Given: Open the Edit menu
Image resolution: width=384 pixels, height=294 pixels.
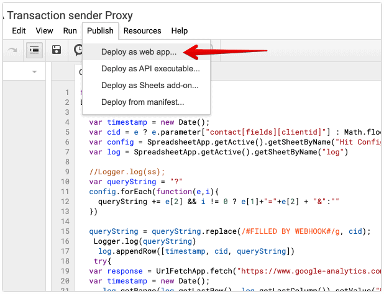Looking at the screenshot, I should (x=19, y=31).
